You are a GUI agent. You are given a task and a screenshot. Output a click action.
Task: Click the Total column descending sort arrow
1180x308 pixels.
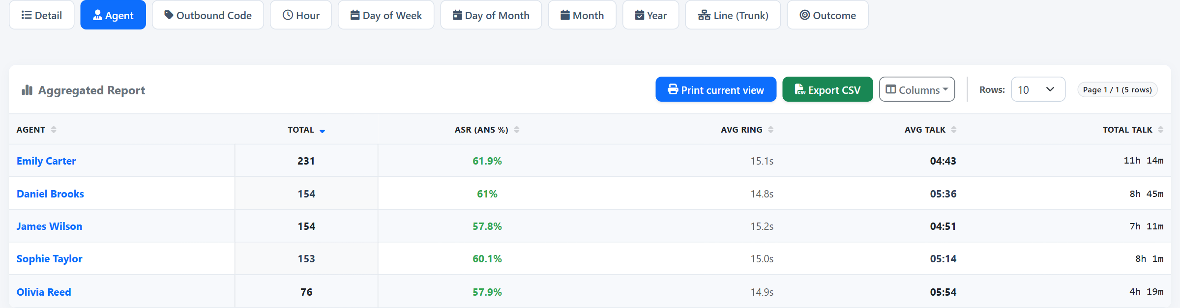[323, 131]
